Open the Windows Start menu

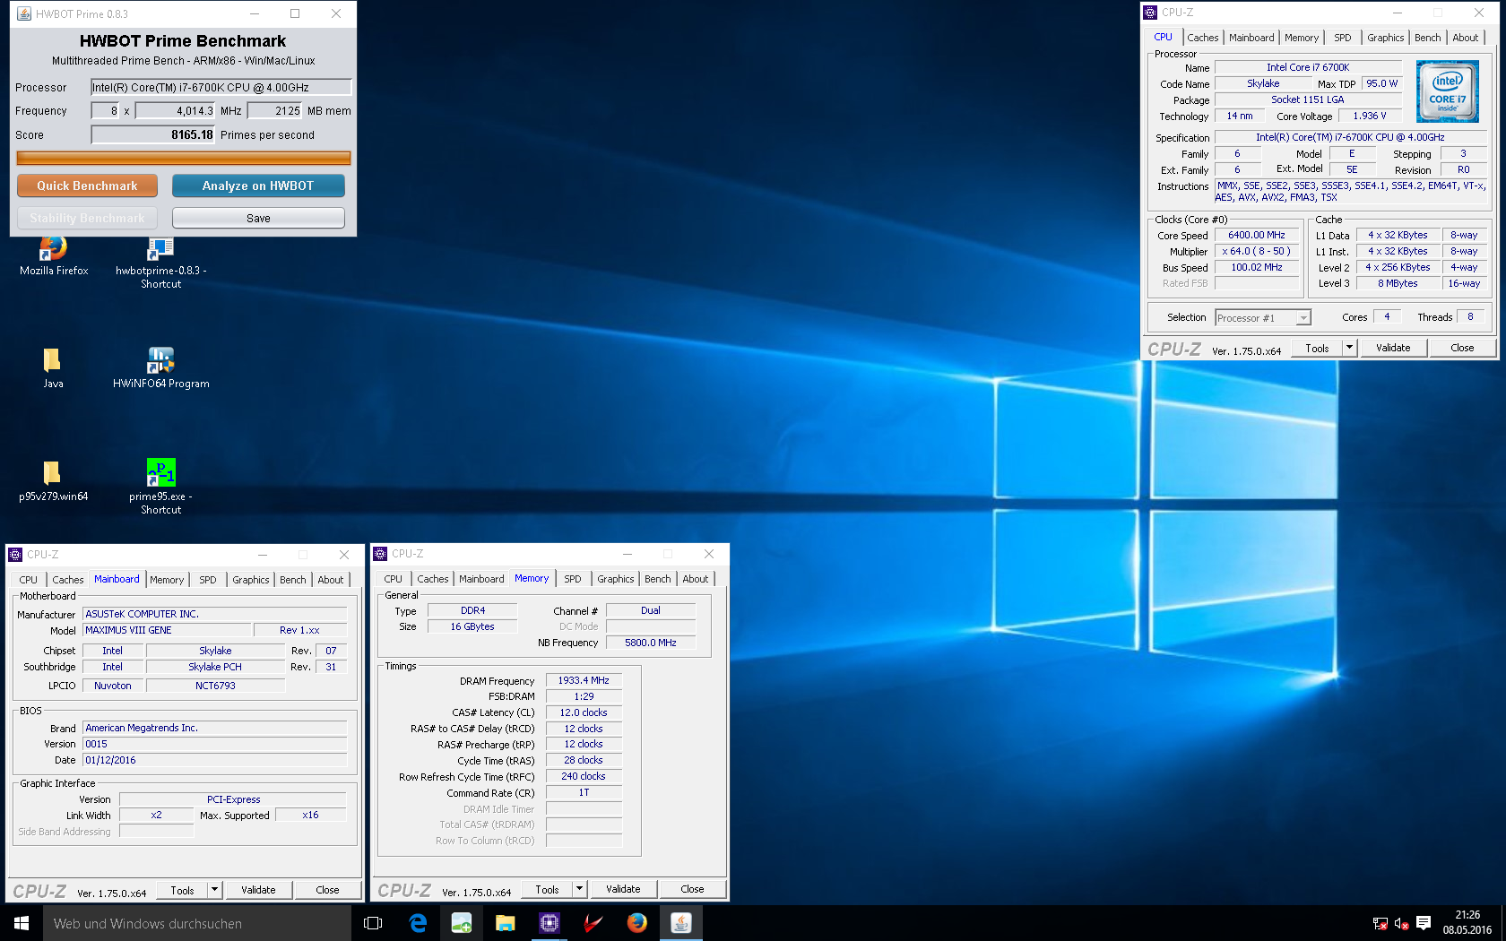pyautogui.click(x=22, y=923)
